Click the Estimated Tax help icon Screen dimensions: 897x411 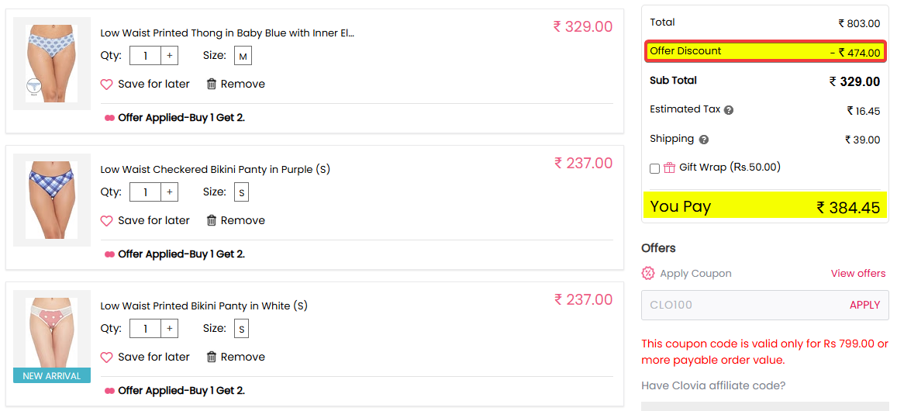coord(729,110)
